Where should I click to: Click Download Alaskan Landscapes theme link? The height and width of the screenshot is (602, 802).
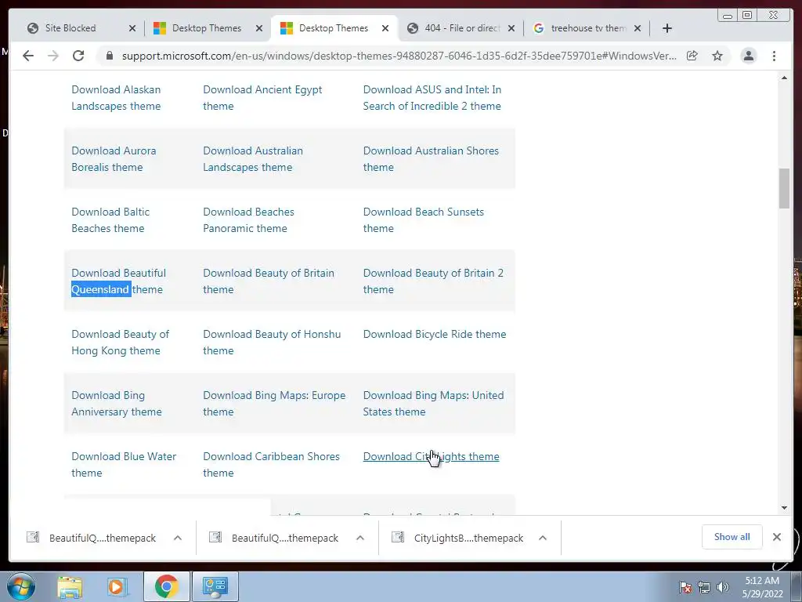[116, 98]
